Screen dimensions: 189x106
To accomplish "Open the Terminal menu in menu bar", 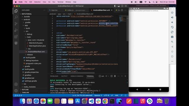I will tap(60, 2).
